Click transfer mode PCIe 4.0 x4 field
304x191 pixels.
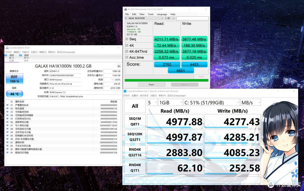pyautogui.click(x=65, y=84)
